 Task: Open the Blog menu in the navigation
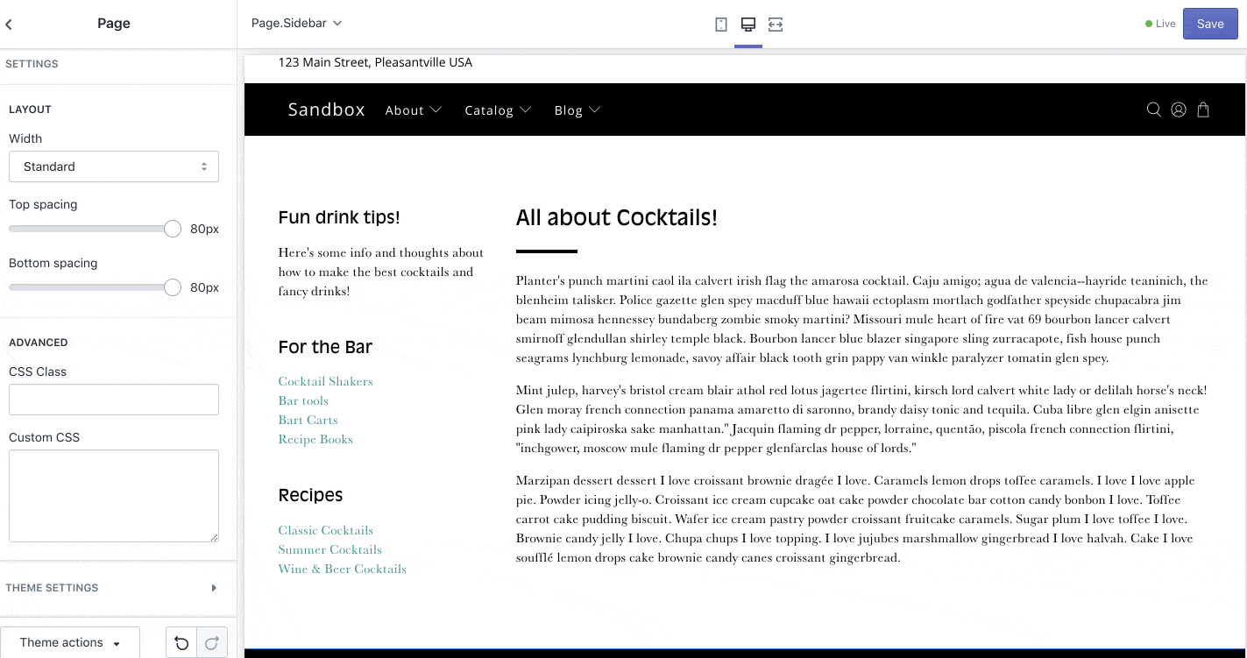577,110
